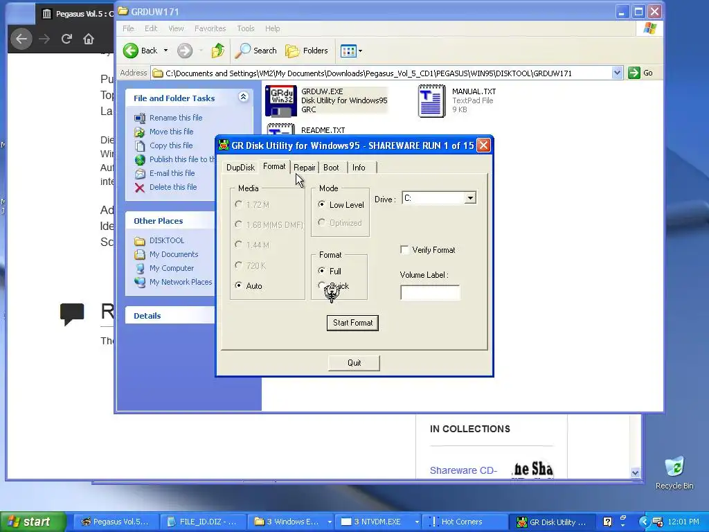
Task: Switch to FILE_ID.DIZ taskbar button
Action: 204,522
